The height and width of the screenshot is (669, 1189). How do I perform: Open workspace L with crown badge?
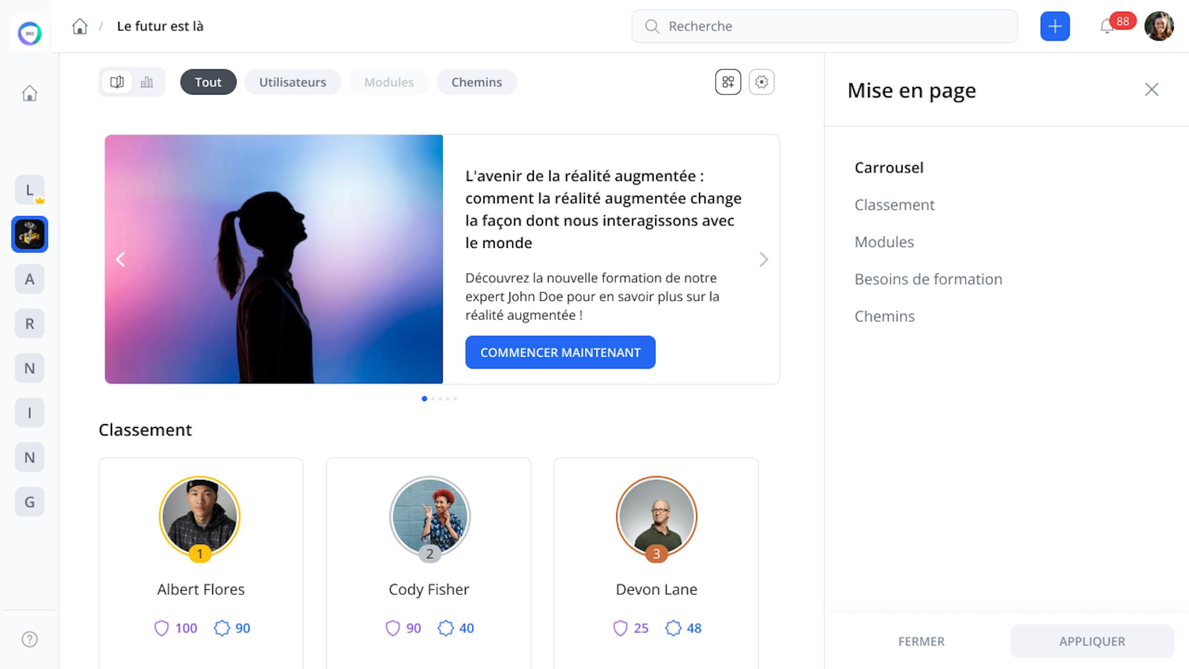click(30, 190)
